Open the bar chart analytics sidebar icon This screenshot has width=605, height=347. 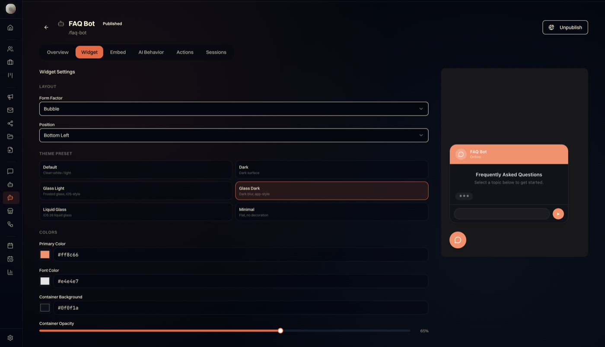pyautogui.click(x=10, y=272)
